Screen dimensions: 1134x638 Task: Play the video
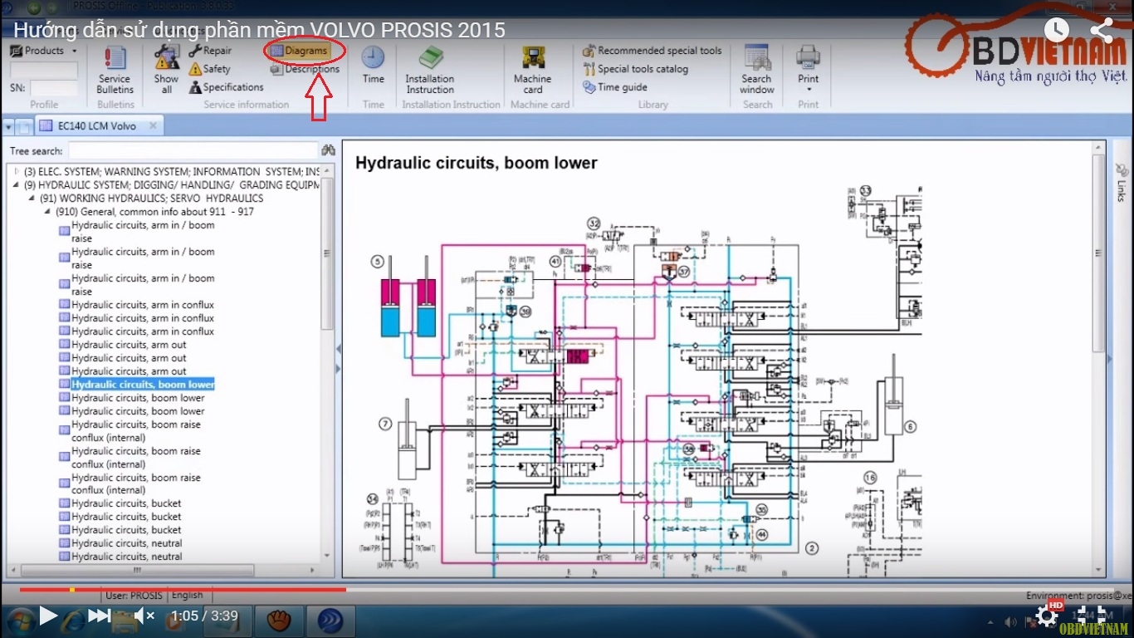pos(48,616)
